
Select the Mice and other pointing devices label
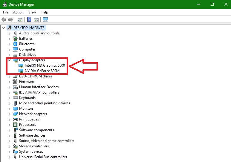point(45,103)
